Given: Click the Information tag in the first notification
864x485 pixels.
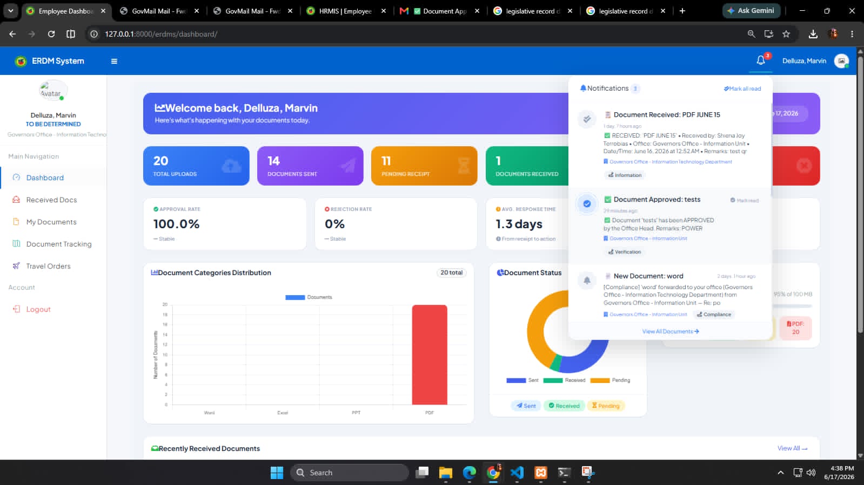Looking at the screenshot, I should (x=625, y=175).
